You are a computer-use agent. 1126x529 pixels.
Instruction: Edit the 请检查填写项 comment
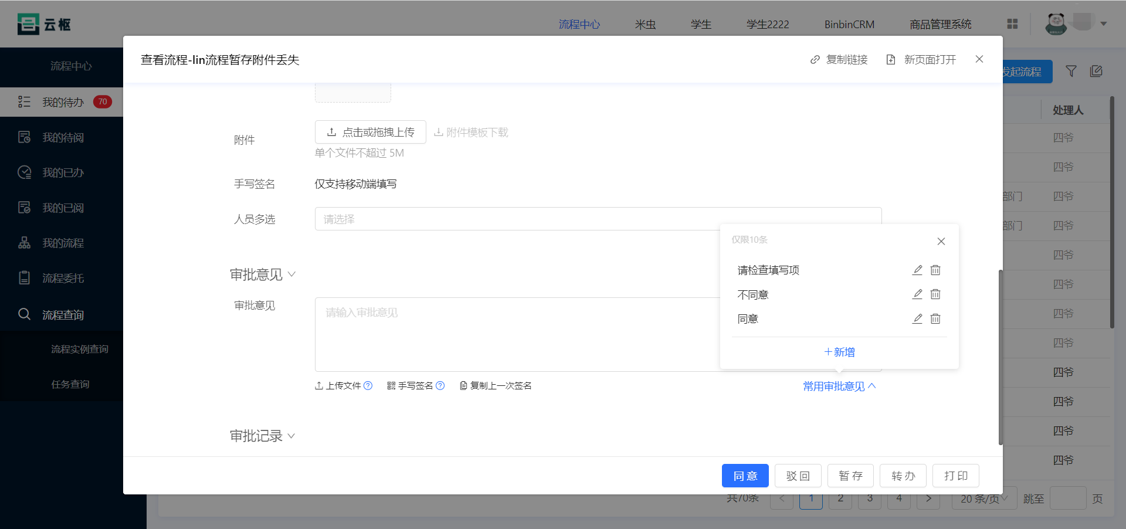(x=917, y=270)
